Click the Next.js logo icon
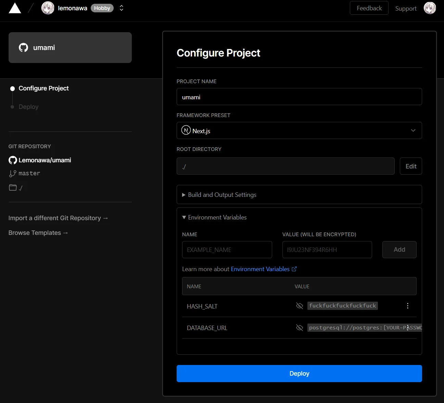444x403 pixels. point(186,130)
